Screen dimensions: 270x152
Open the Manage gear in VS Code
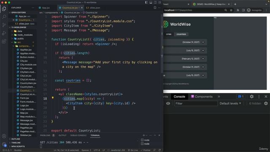4,144
